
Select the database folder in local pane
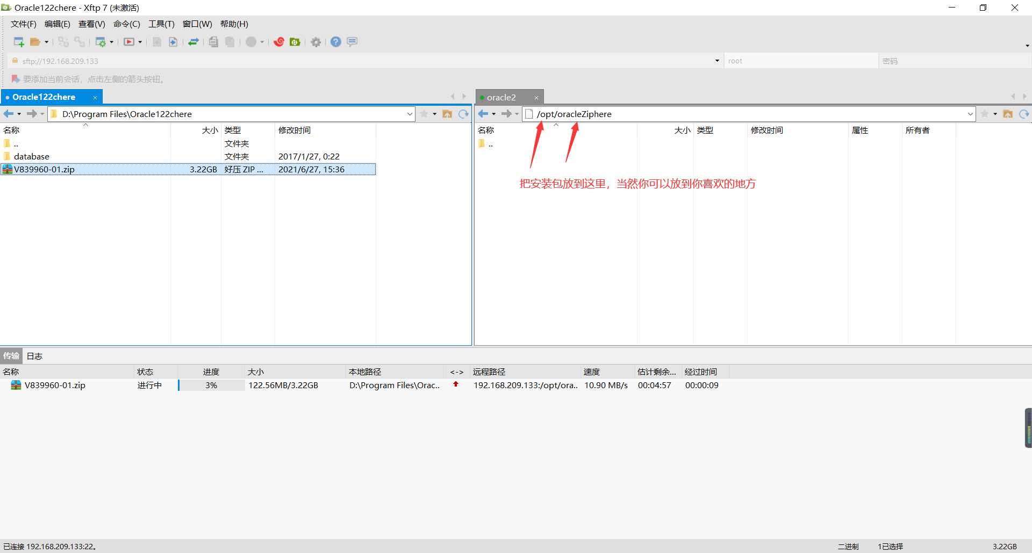point(188,156)
